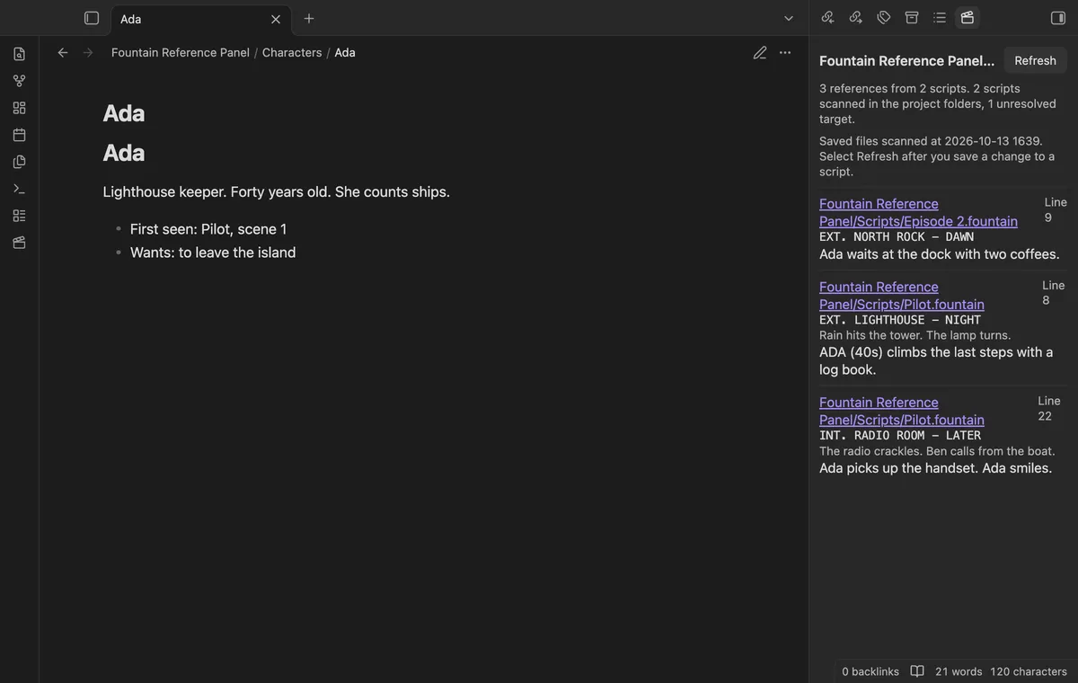This screenshot has width=1078, height=683.
Task: Select the Ada tab in the tab bar
Action: 201,19
